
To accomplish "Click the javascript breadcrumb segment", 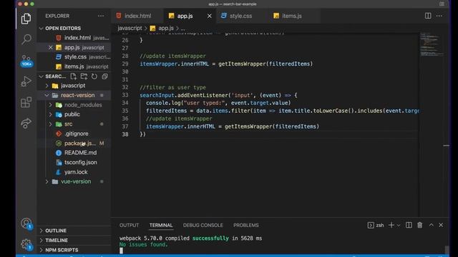I will pos(130,29).
